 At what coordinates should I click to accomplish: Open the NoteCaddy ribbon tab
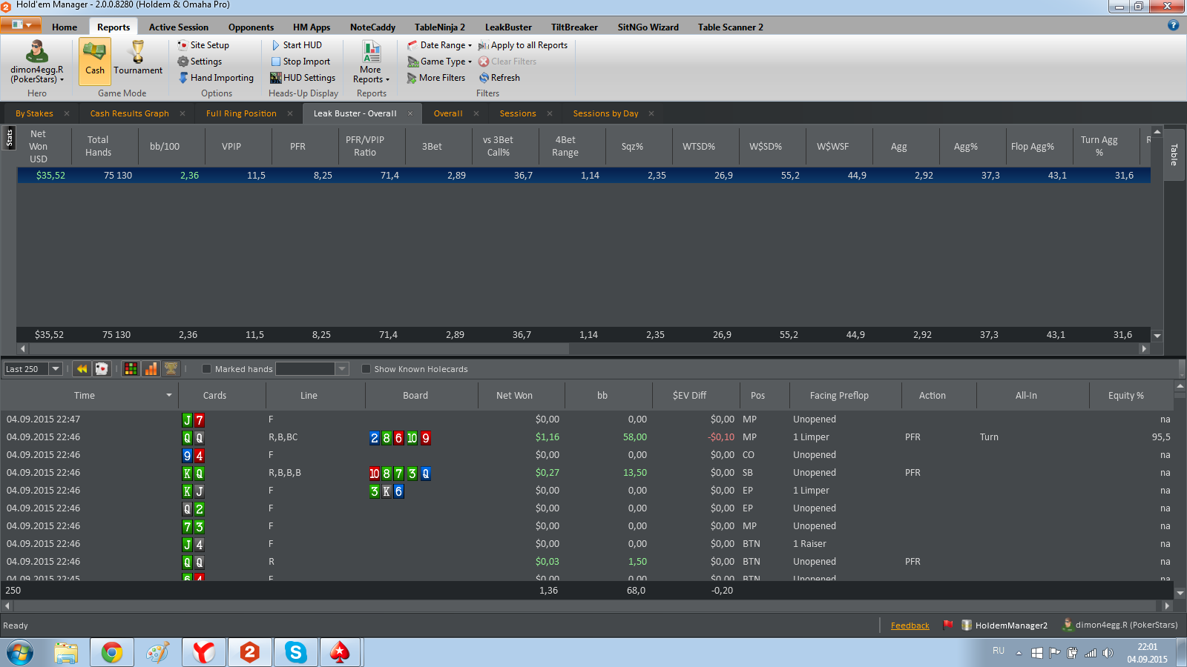372,27
